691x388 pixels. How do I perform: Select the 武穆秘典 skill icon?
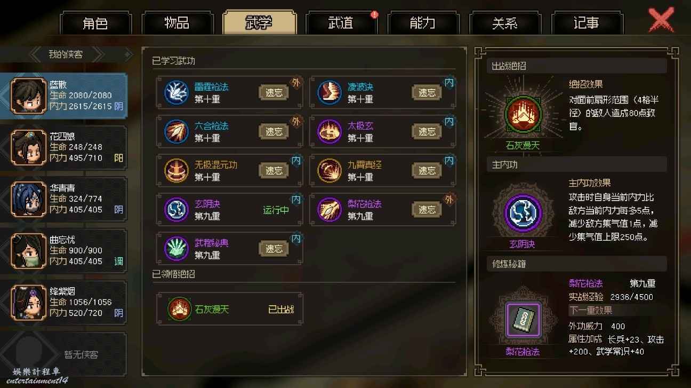point(174,248)
